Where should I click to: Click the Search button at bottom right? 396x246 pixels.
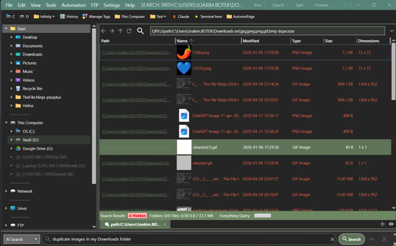point(351,239)
